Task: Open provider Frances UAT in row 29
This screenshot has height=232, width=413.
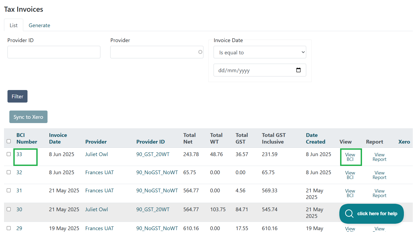Action: 99,228
